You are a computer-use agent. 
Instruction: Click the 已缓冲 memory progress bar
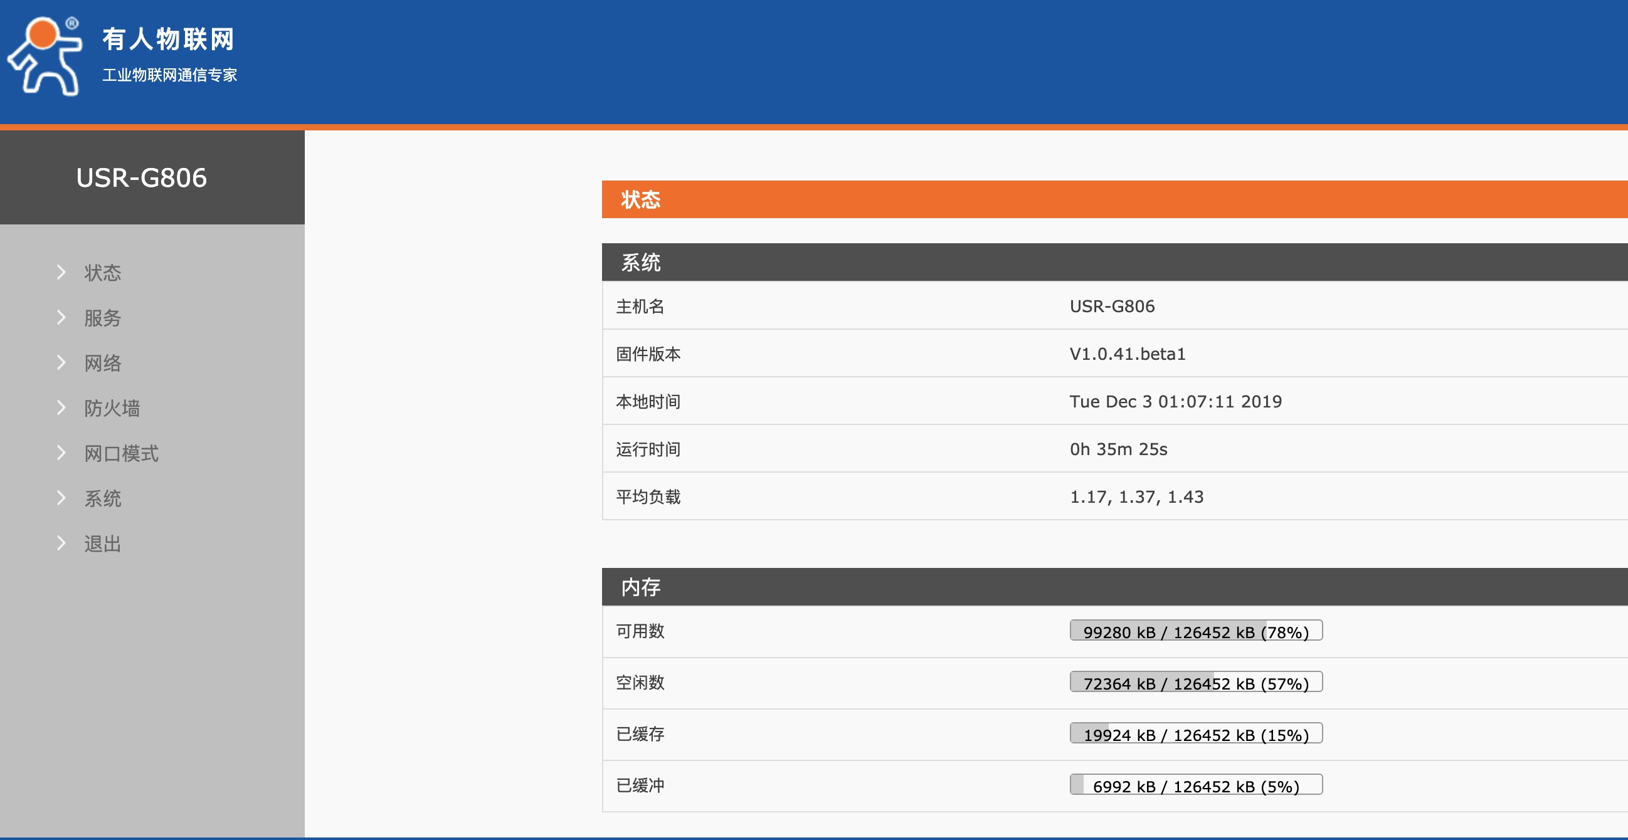tap(1195, 785)
